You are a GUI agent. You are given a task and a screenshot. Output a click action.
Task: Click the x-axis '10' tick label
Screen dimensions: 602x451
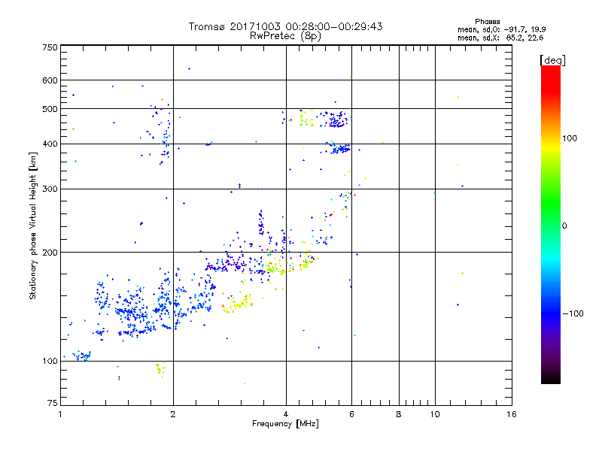point(435,414)
